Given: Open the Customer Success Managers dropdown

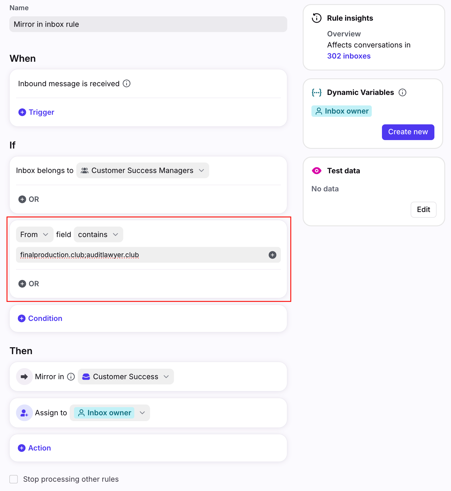Looking at the screenshot, I should pos(143,170).
